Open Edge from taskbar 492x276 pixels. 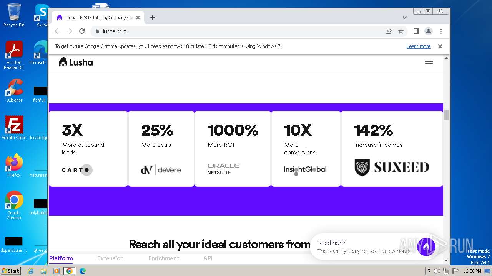[83, 271]
